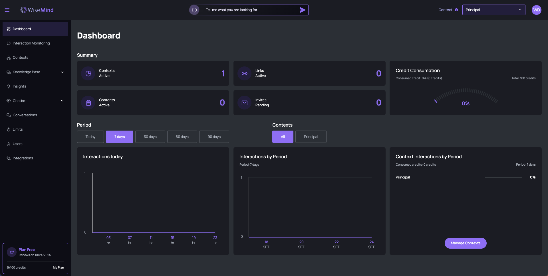Click the Invites Pending envelope icon
Screen dimensions: 548x276
click(x=245, y=103)
